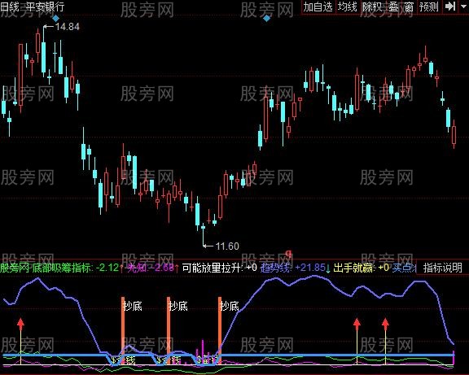Expand the top-right dropdown triangle

(x=464, y=7)
